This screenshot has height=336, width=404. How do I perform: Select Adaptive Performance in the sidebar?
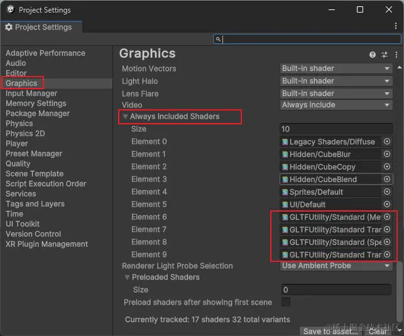point(45,53)
